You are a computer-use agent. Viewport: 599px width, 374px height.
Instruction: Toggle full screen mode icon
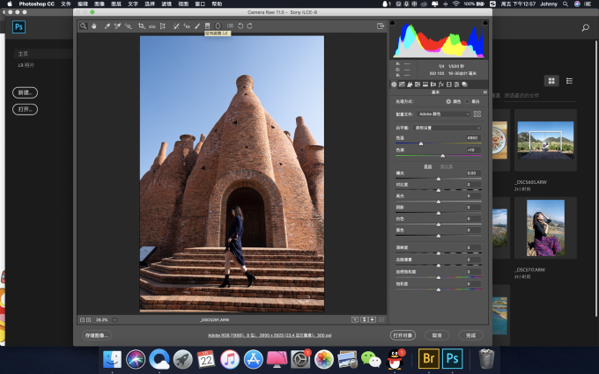tap(381, 26)
